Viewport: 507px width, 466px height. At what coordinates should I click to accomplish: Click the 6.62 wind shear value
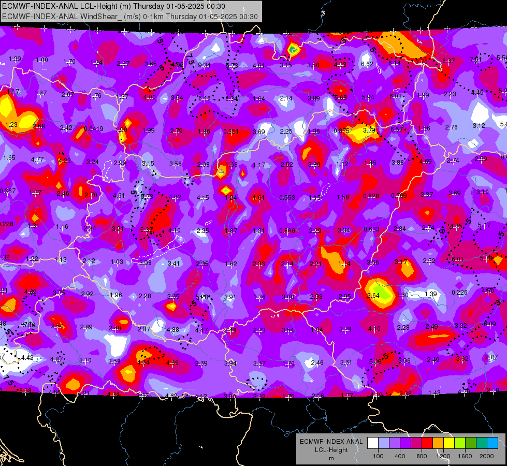[367, 64]
